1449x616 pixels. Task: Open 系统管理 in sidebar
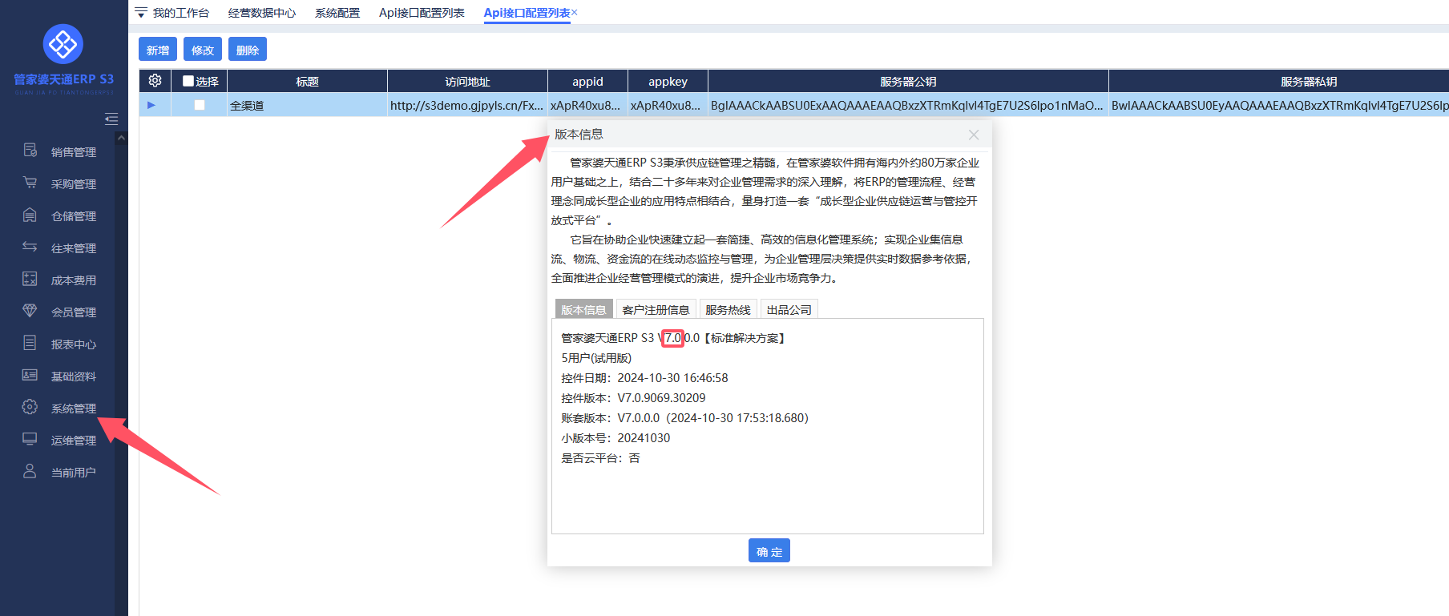click(74, 408)
